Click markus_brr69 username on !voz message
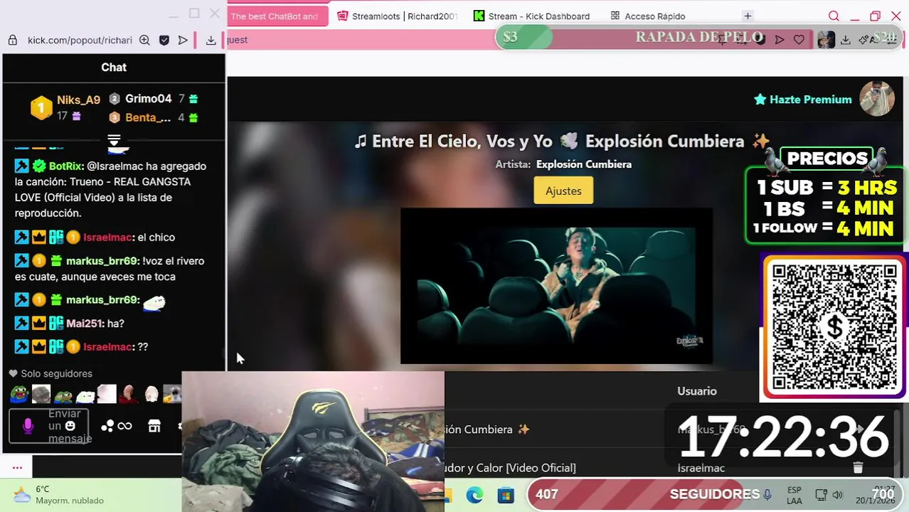This screenshot has width=909, height=512. click(101, 261)
